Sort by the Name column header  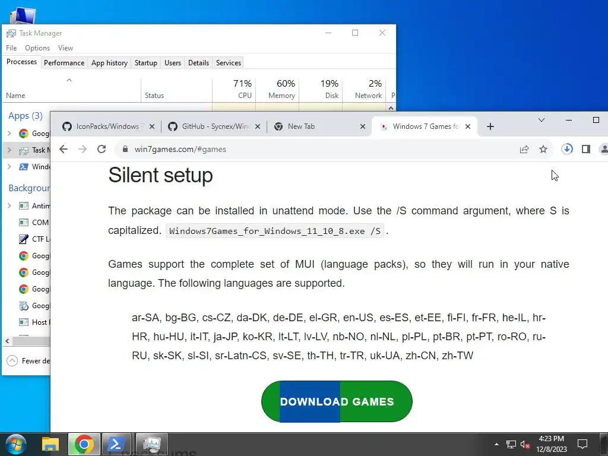(71, 89)
